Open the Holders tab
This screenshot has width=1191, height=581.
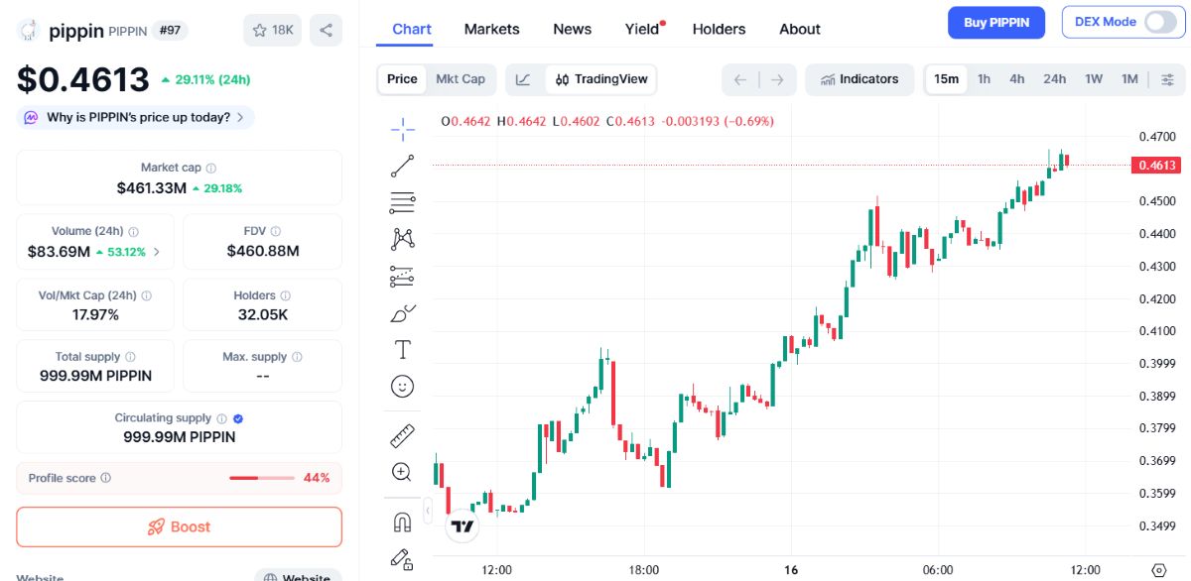coord(719,29)
